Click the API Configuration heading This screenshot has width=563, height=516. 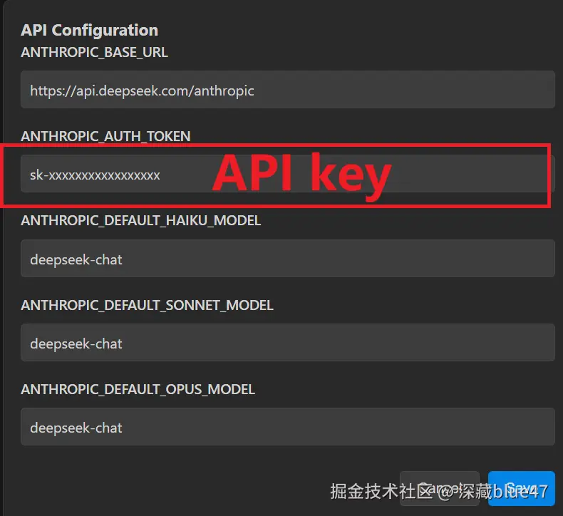pyautogui.click(x=89, y=30)
